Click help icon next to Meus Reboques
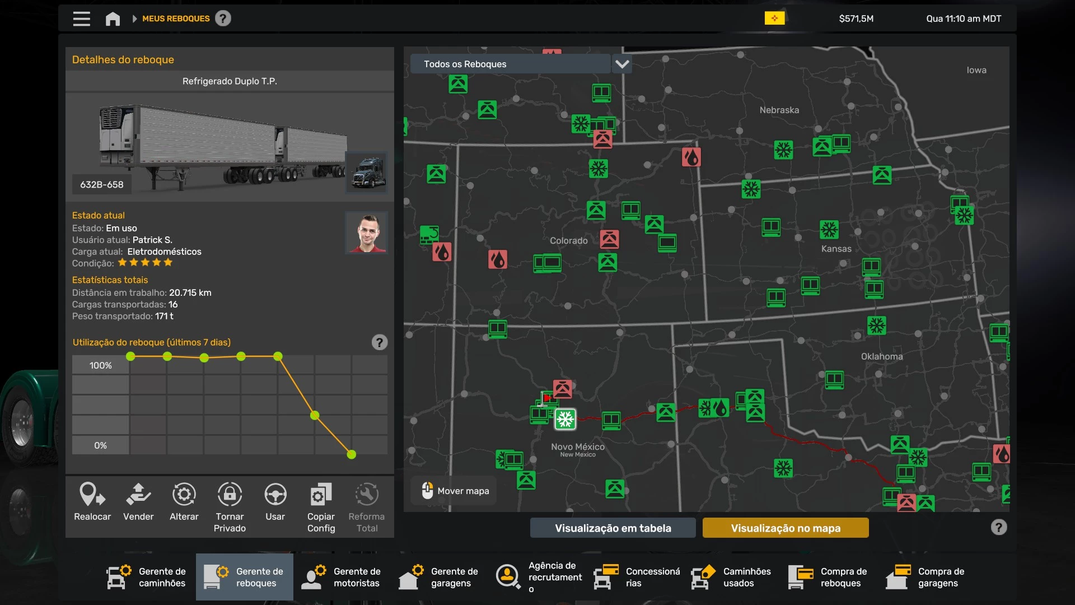The image size is (1075, 605). [x=223, y=18]
